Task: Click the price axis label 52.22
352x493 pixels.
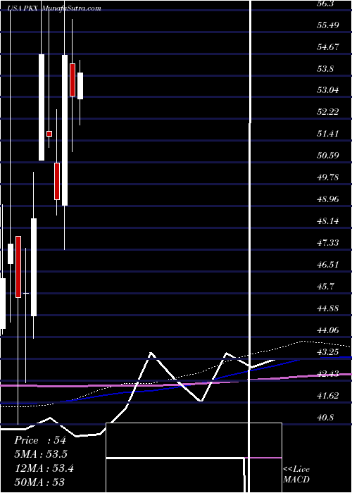Action: (x=328, y=112)
